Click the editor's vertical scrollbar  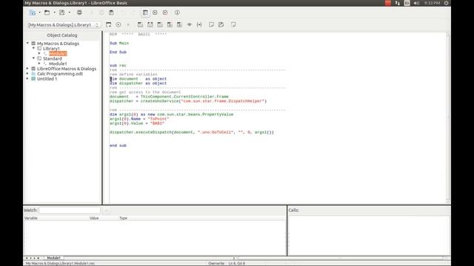click(448, 117)
